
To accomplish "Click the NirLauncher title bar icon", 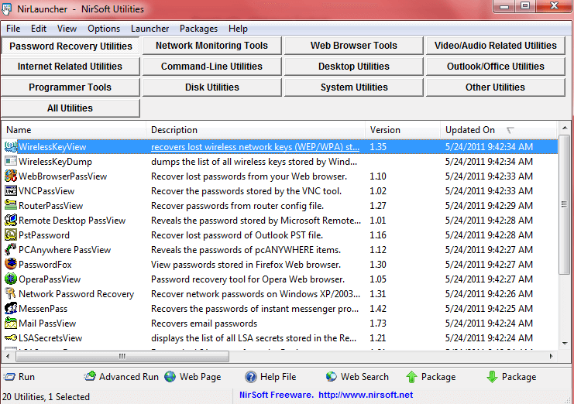I will click(7, 9).
